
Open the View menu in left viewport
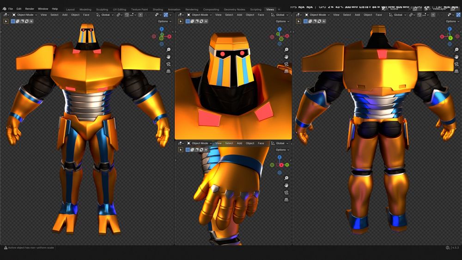(43, 15)
